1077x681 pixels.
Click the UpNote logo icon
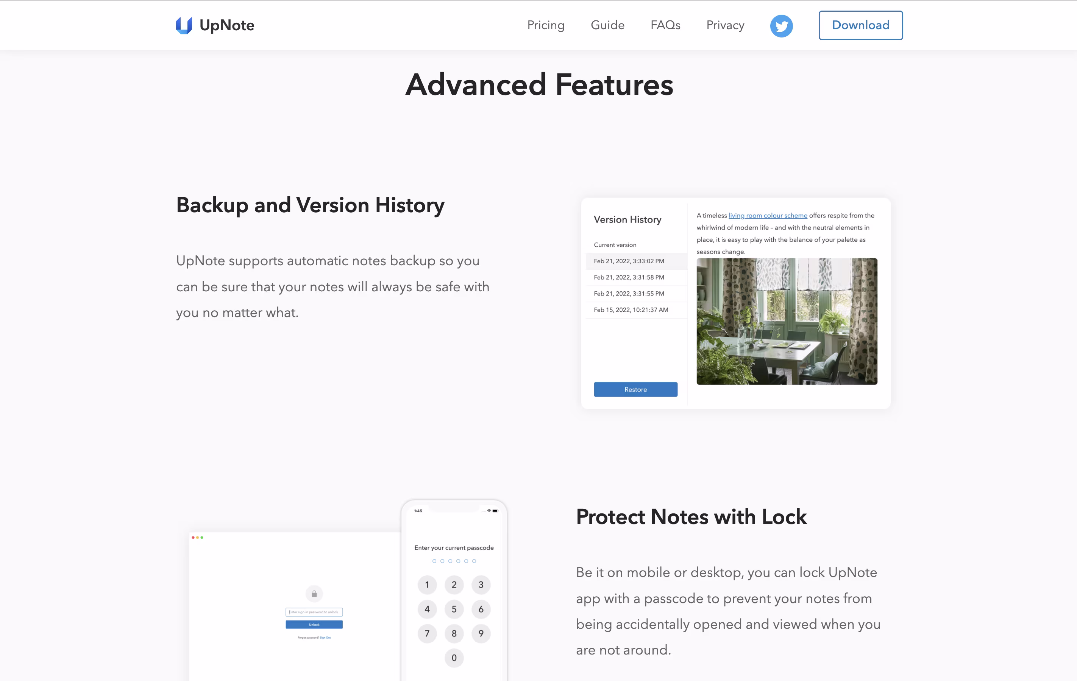click(184, 25)
